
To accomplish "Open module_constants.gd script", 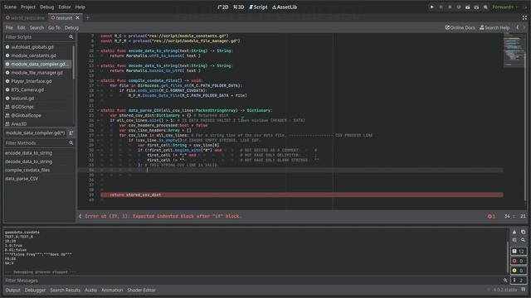I will click(x=33, y=55).
